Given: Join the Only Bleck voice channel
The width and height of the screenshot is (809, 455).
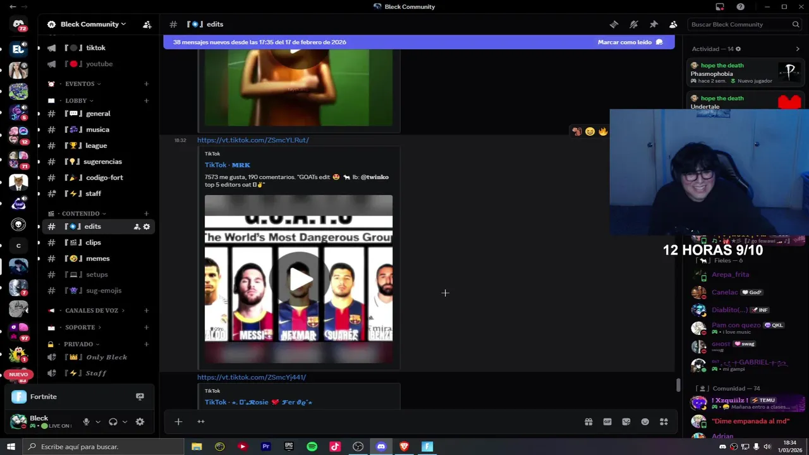Looking at the screenshot, I should (x=99, y=357).
